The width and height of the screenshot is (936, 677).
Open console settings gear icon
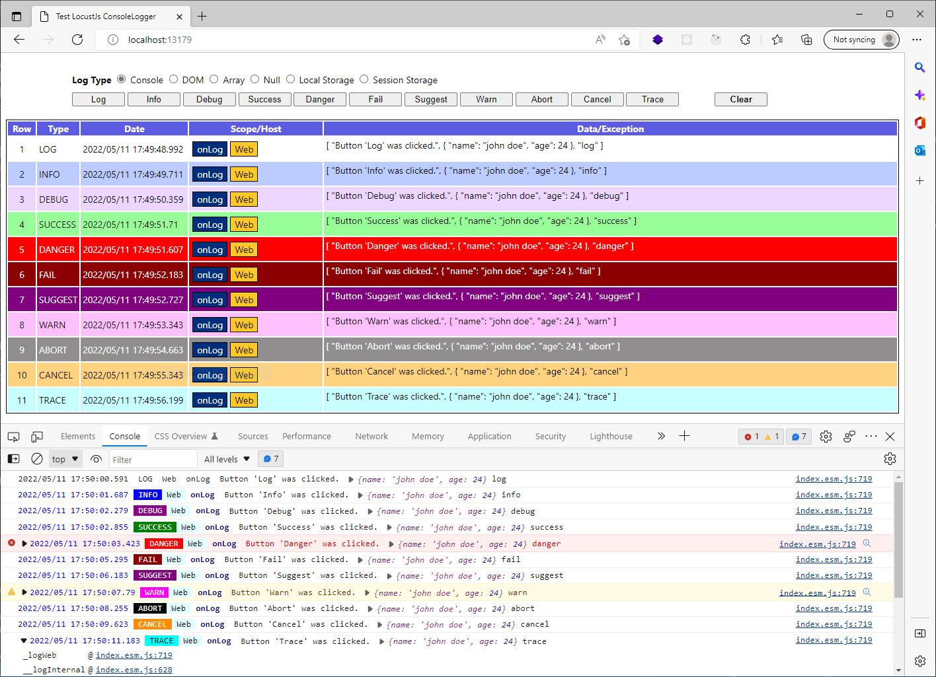click(x=890, y=459)
